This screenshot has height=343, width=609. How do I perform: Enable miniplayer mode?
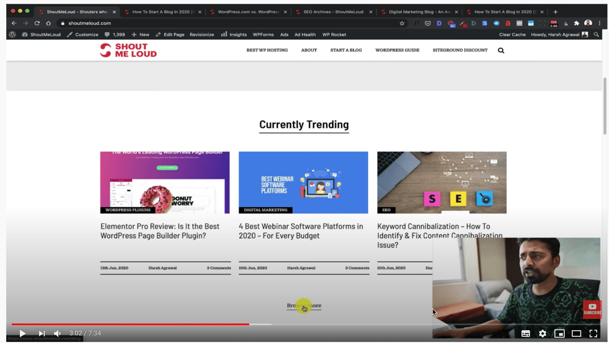point(559,333)
